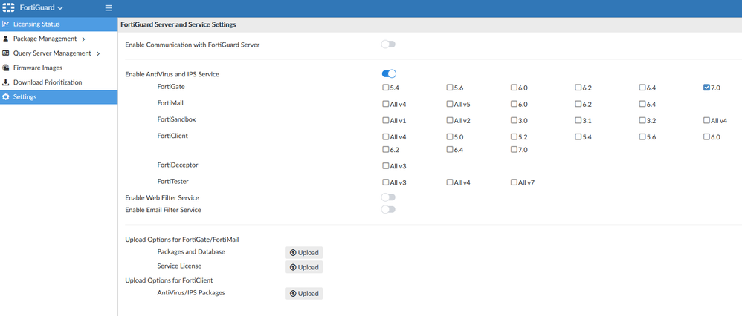The height and width of the screenshot is (316, 742).
Task: Click the Download Prioritization download icon
Action: 6,82
